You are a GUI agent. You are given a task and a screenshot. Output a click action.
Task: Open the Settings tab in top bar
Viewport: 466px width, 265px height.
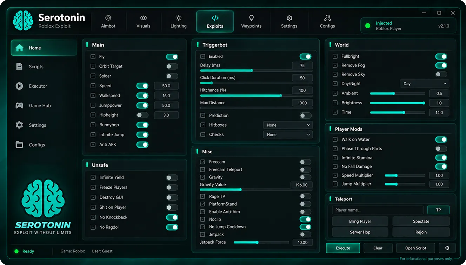(x=289, y=21)
